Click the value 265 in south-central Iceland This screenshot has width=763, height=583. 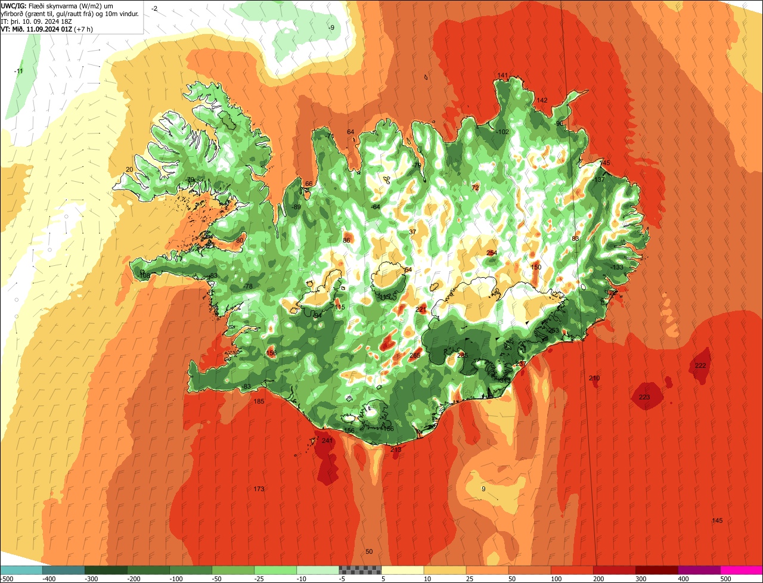click(415, 355)
